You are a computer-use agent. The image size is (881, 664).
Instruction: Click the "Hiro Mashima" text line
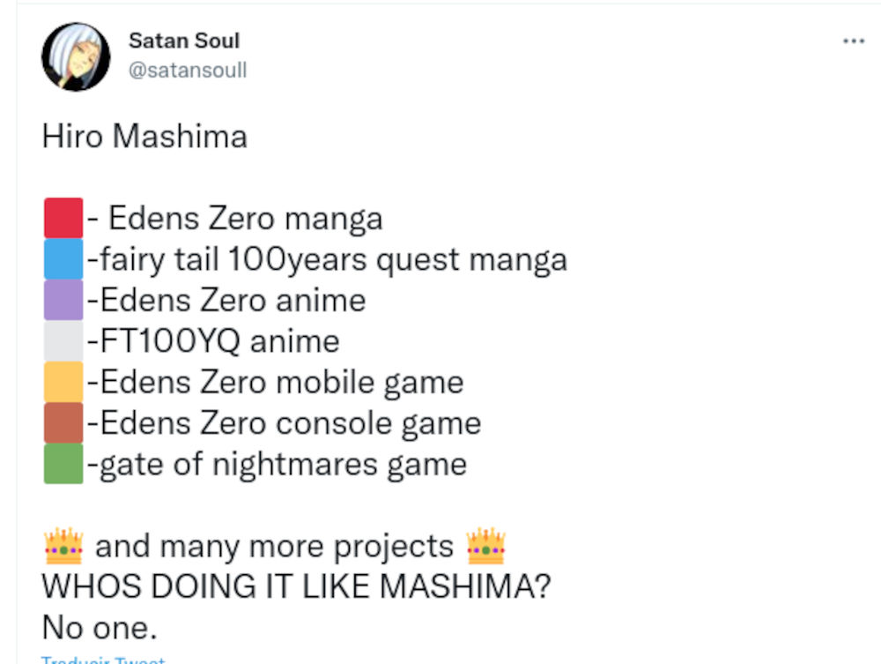pyautogui.click(x=144, y=138)
